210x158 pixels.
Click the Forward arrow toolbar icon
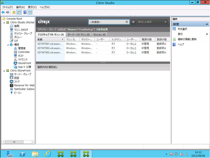click(8, 13)
